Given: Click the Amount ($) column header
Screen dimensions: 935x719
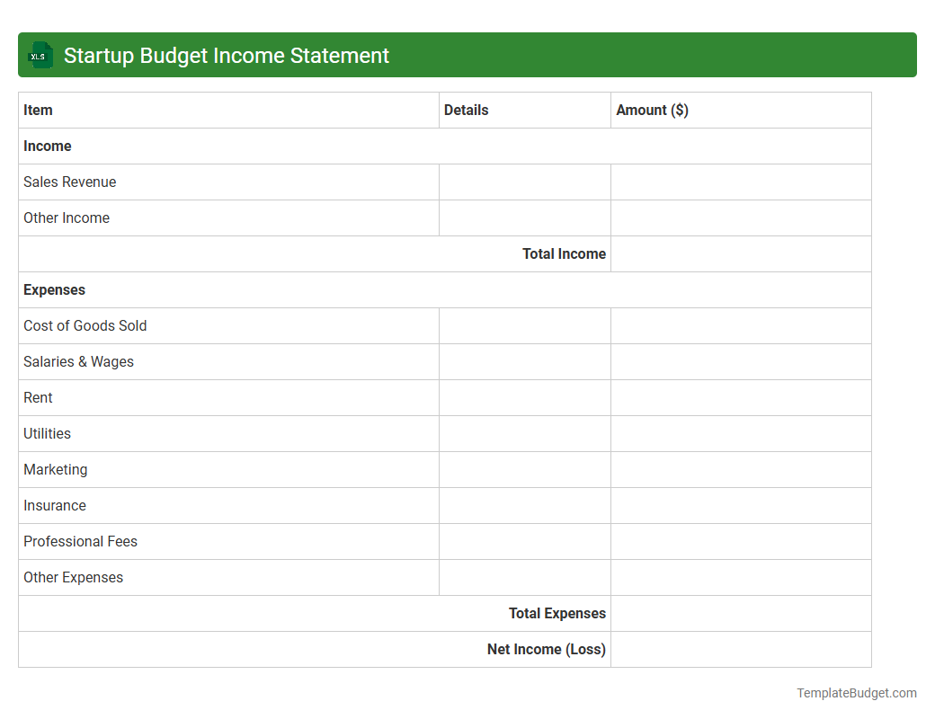Looking at the screenshot, I should [652, 110].
